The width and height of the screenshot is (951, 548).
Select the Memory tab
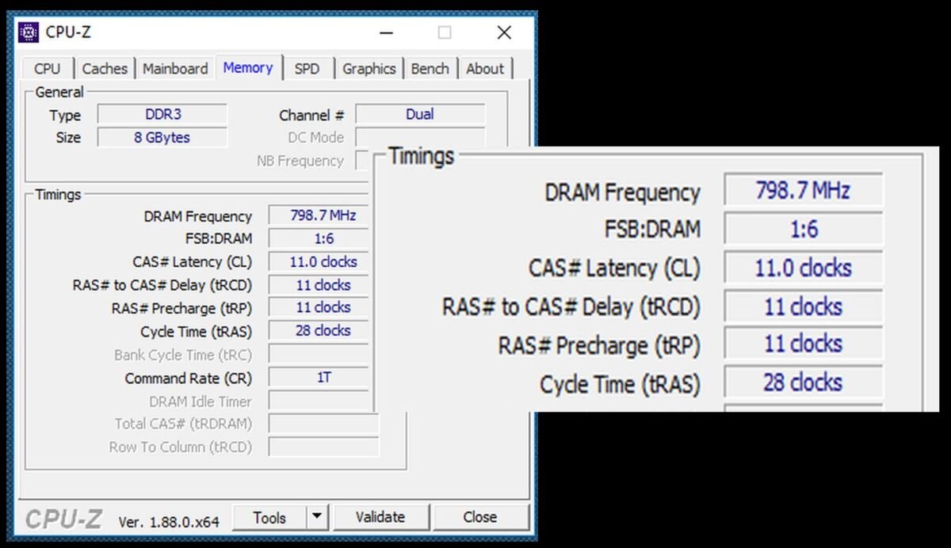click(248, 67)
